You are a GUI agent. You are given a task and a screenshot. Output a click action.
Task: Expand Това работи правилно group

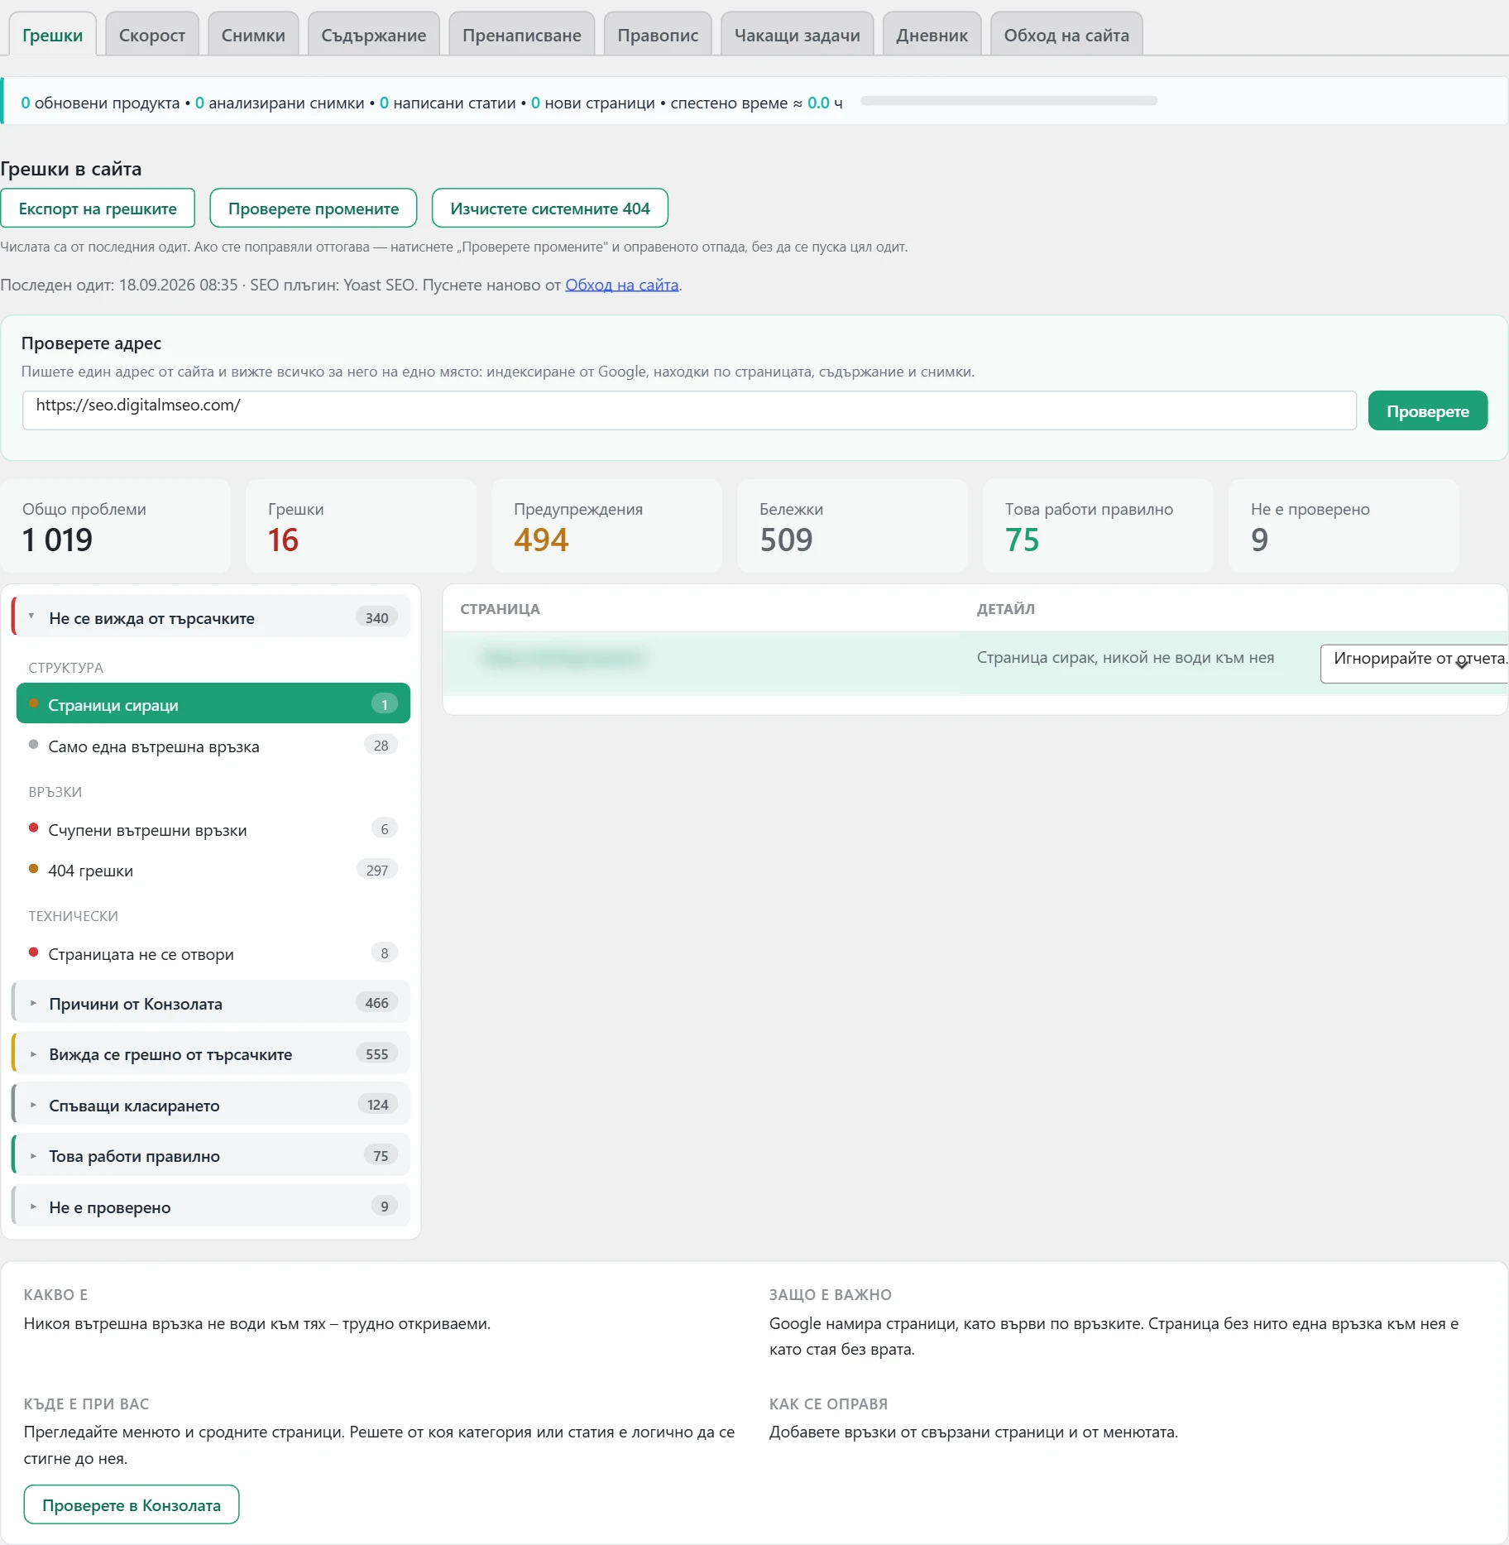pyautogui.click(x=211, y=1156)
